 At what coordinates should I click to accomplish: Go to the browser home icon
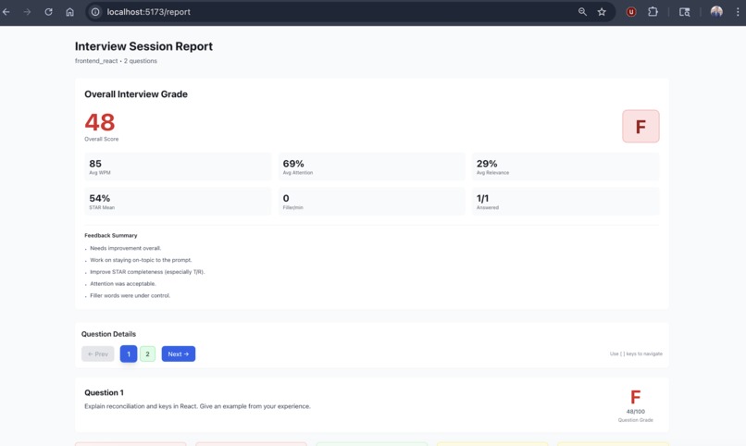[70, 12]
